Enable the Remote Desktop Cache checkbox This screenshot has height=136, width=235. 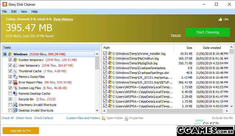(10, 94)
